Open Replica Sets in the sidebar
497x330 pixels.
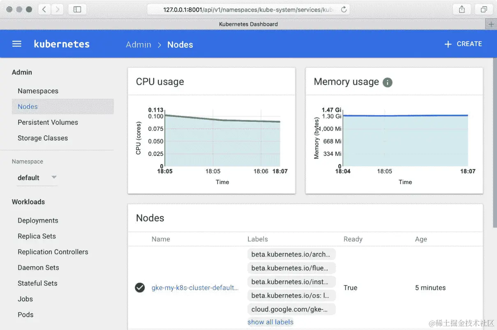[37, 236]
